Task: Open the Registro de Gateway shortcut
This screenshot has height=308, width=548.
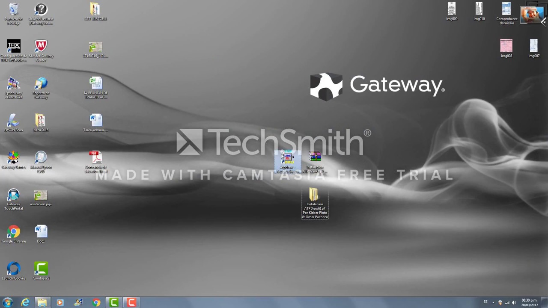Action: click(x=41, y=88)
